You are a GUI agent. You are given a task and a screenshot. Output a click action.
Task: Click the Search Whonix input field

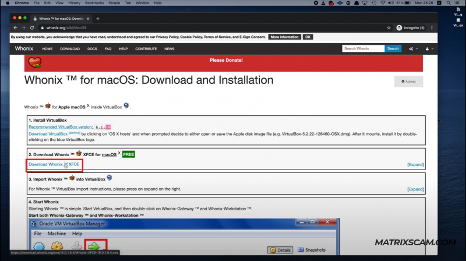(x=363, y=48)
